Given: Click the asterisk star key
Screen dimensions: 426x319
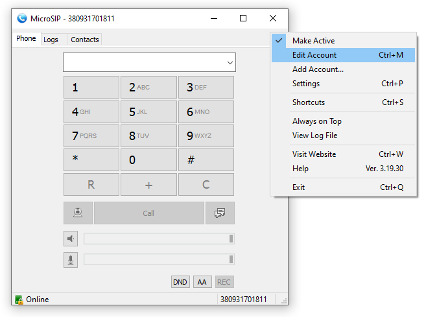Looking at the screenshot, I should (91, 159).
